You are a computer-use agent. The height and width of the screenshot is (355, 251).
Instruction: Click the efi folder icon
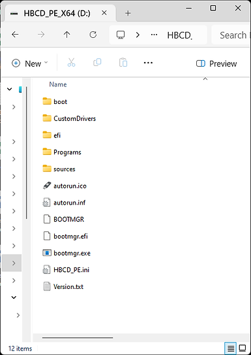pyautogui.click(x=47, y=135)
